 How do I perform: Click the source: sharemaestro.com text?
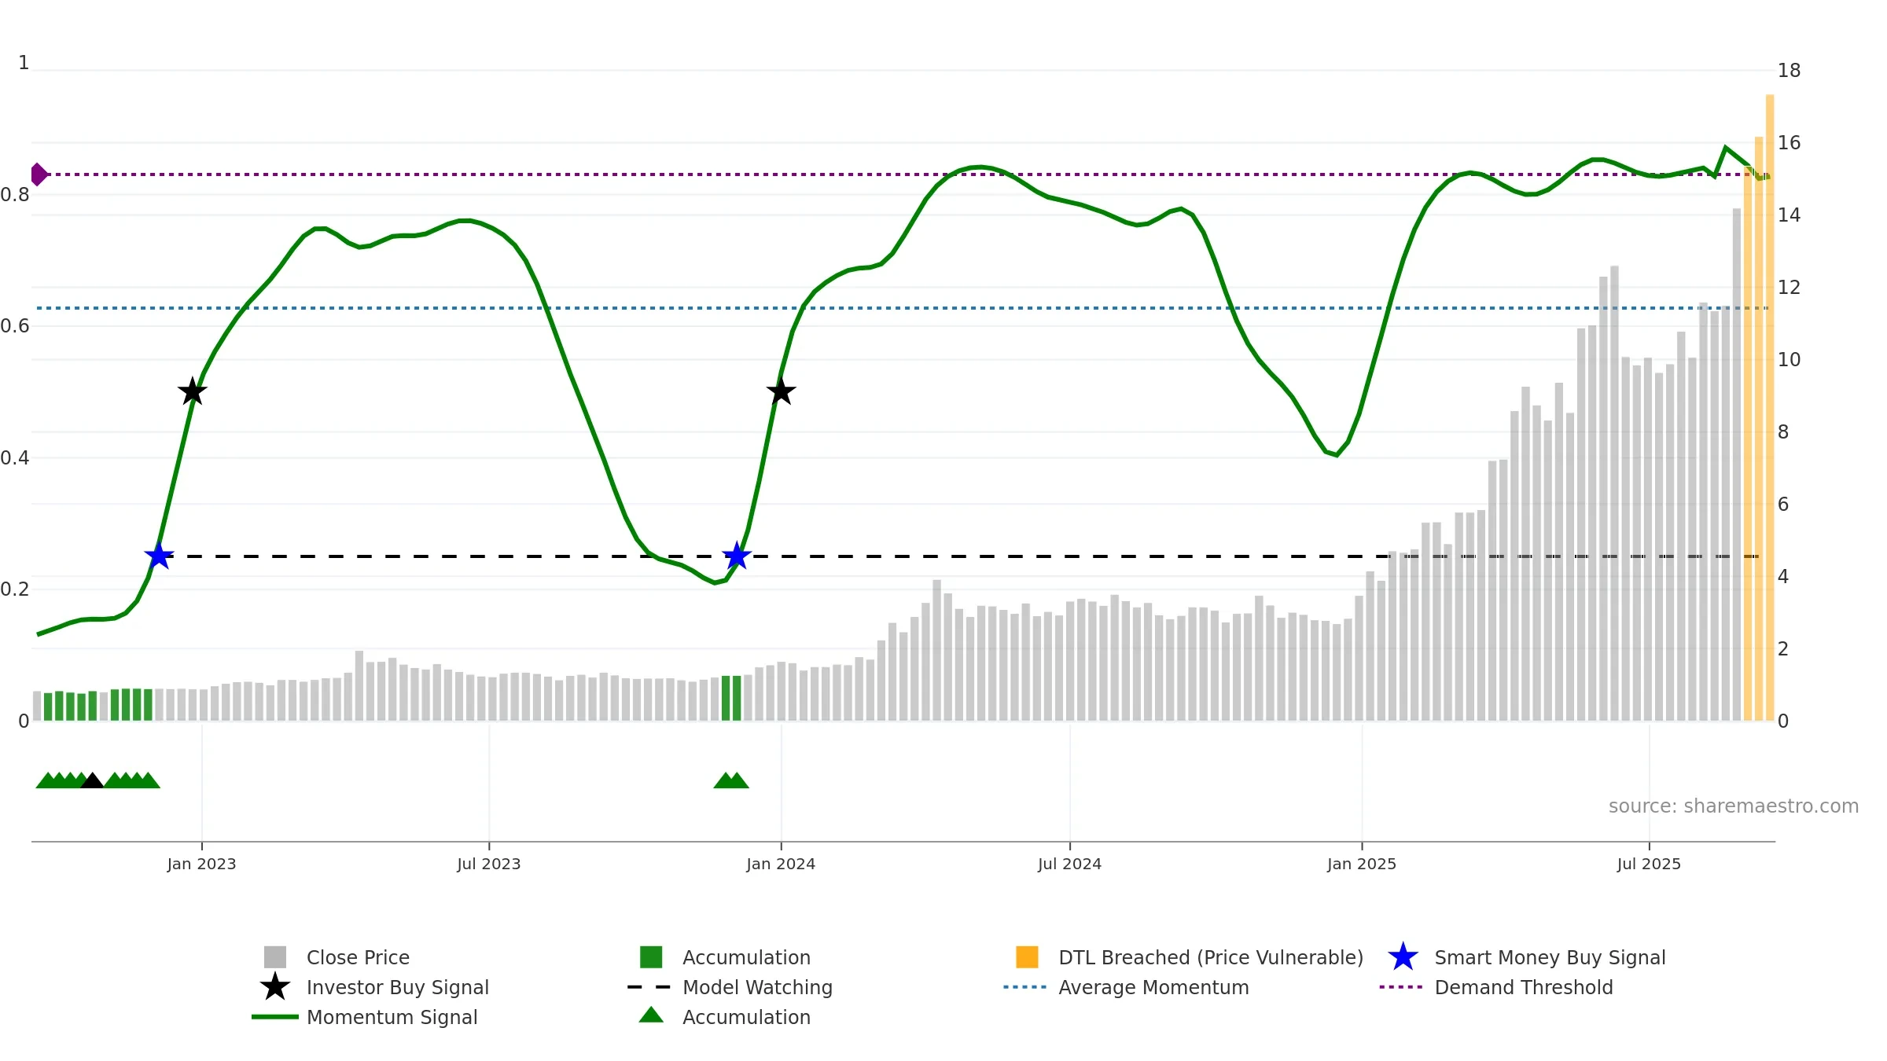1734,806
